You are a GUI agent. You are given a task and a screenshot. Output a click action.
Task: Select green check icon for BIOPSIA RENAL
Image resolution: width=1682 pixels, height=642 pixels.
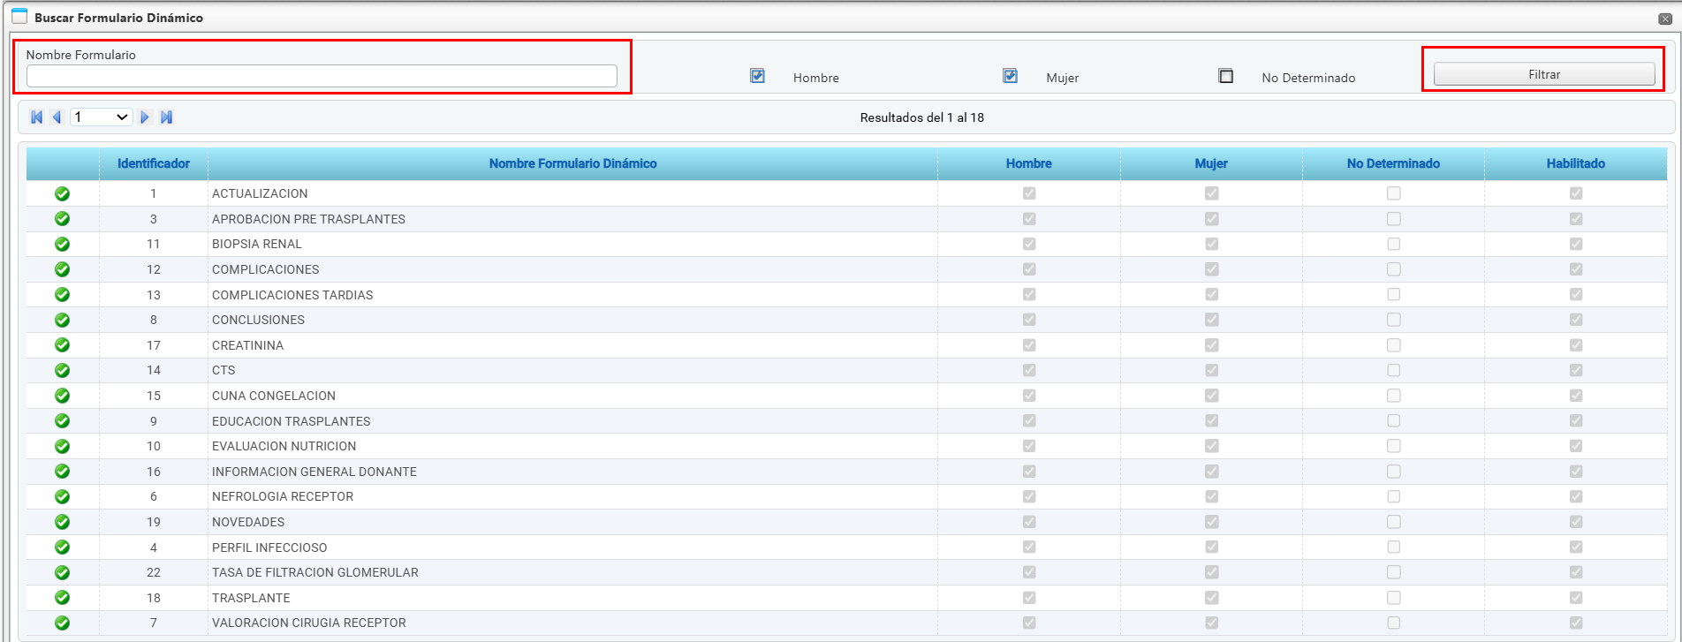coord(63,245)
